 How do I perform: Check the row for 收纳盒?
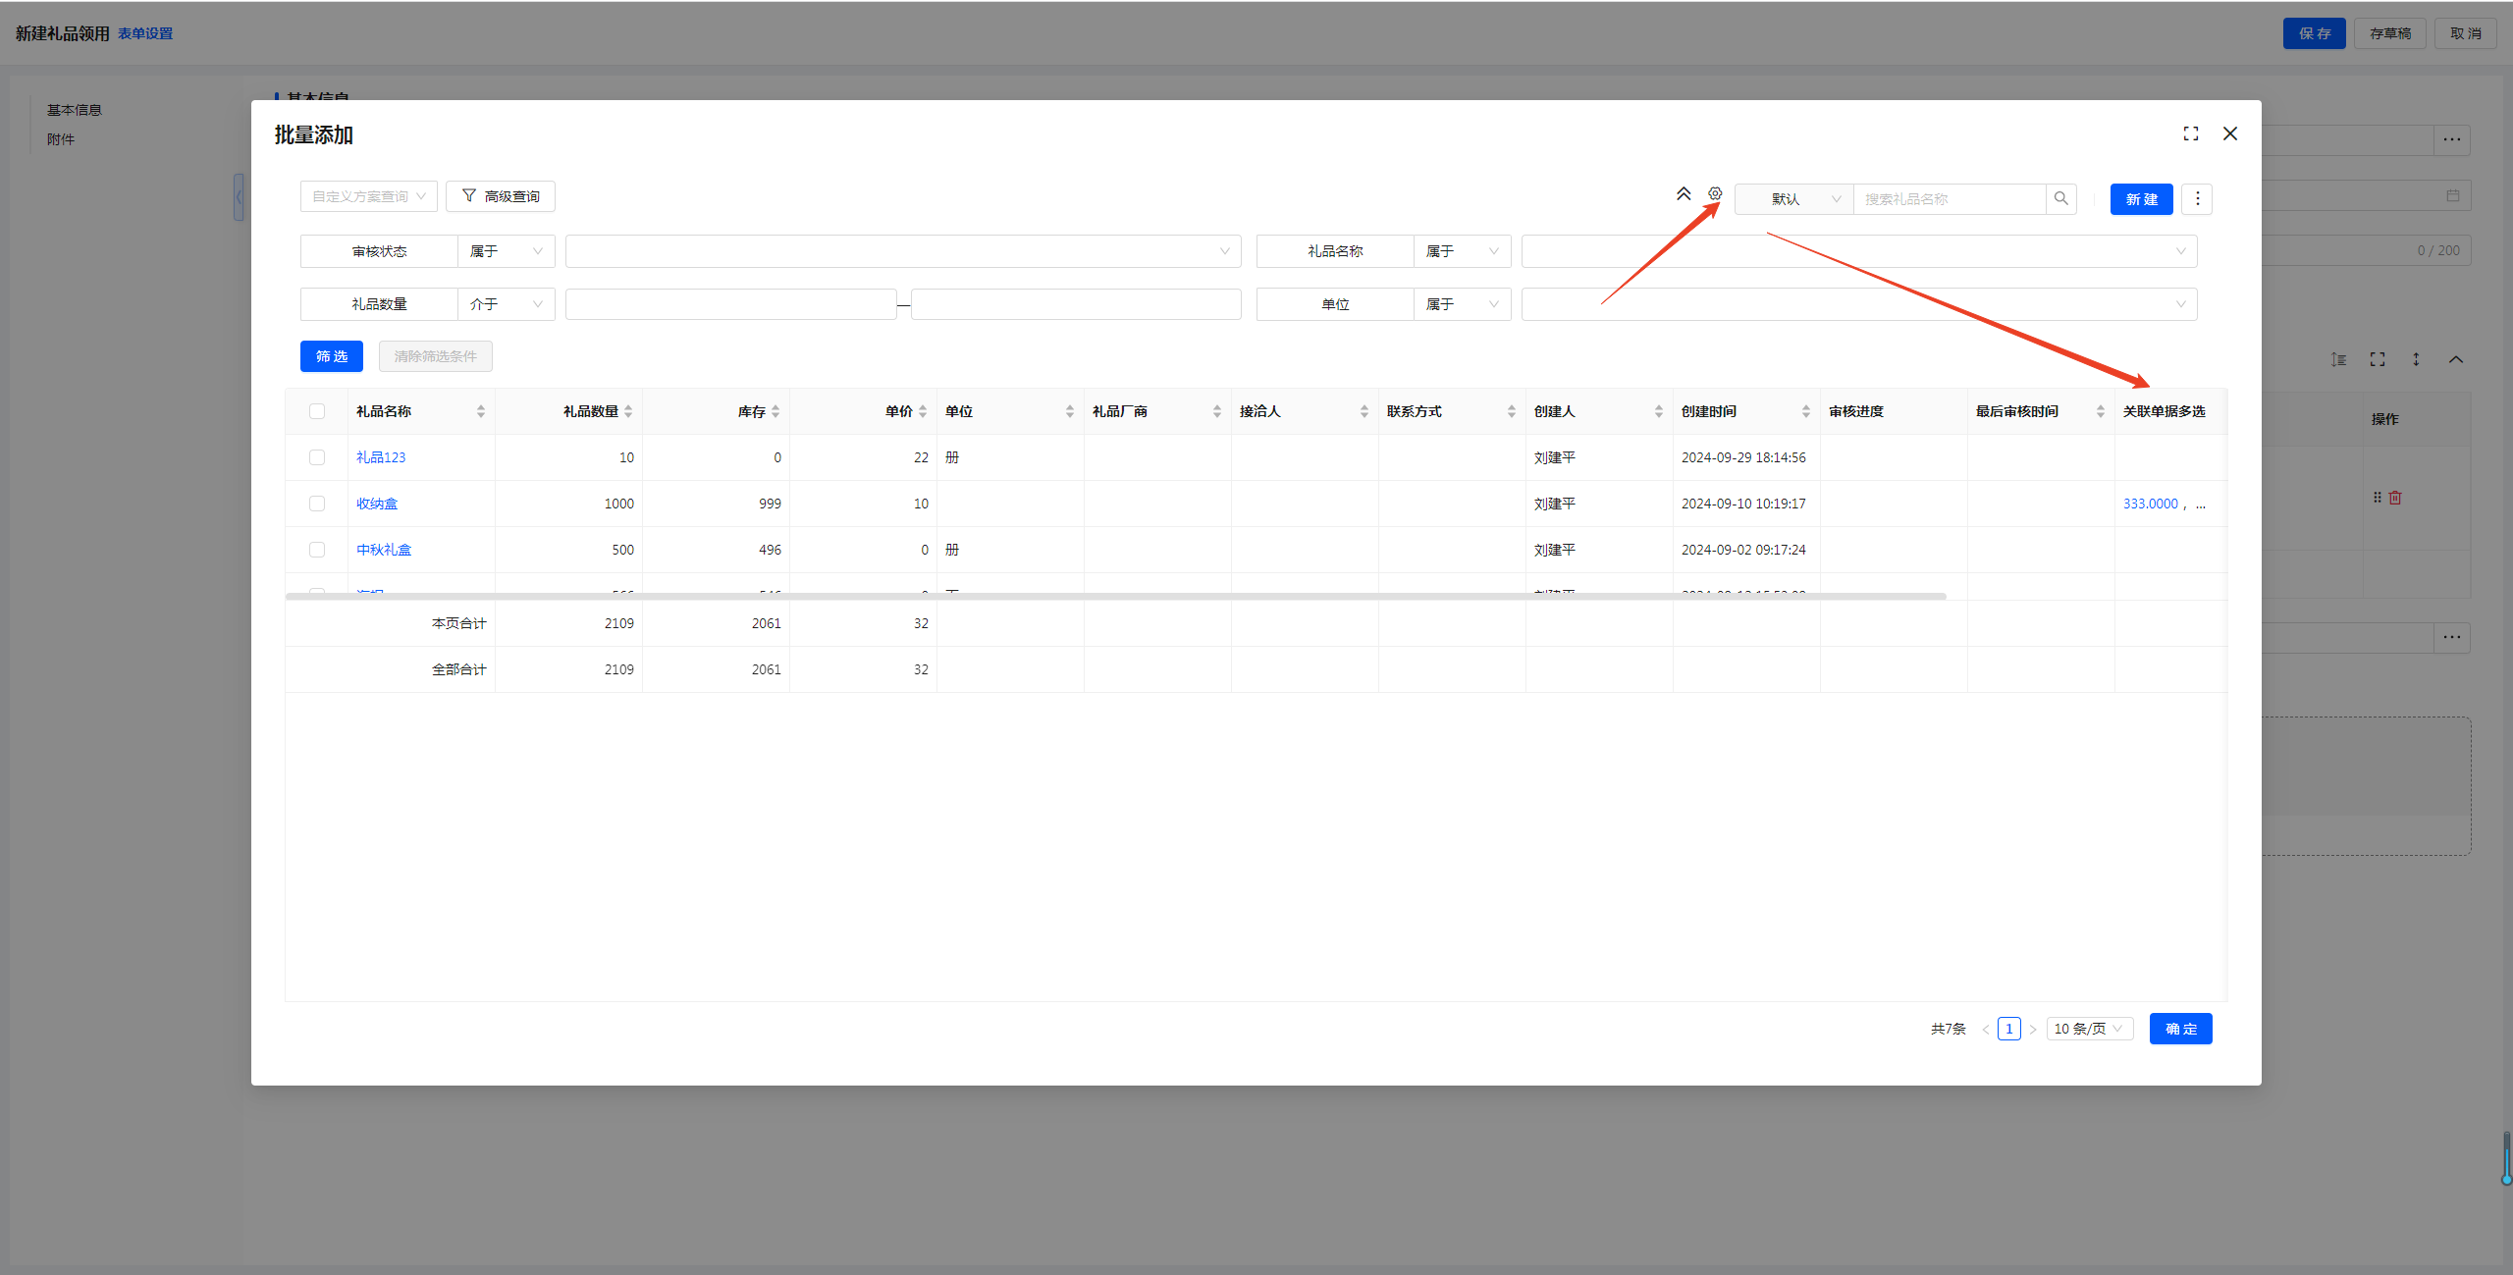point(317,504)
